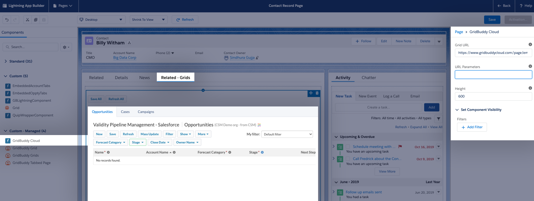Select the GBLightningComponent icon

pyautogui.click(x=8, y=101)
